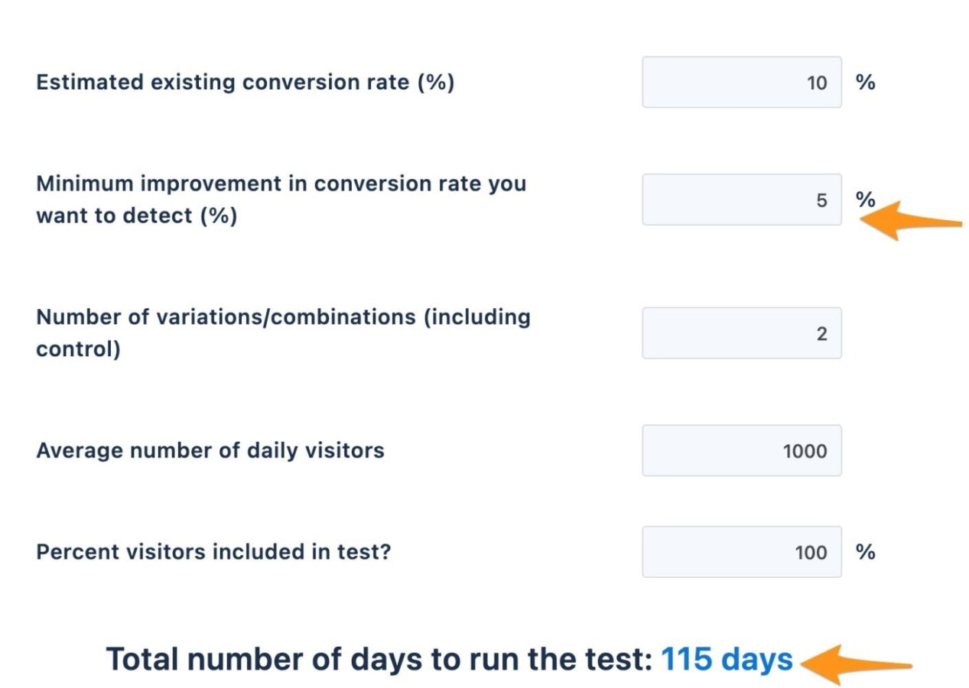Edit the minimum improvement to detect field
This screenshot has width=969, height=688.
coord(741,200)
